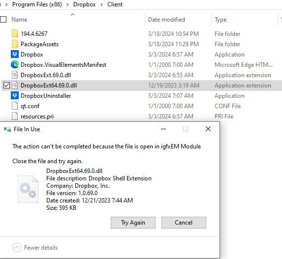
Task: Click the File In Use title text
Action: [27, 129]
